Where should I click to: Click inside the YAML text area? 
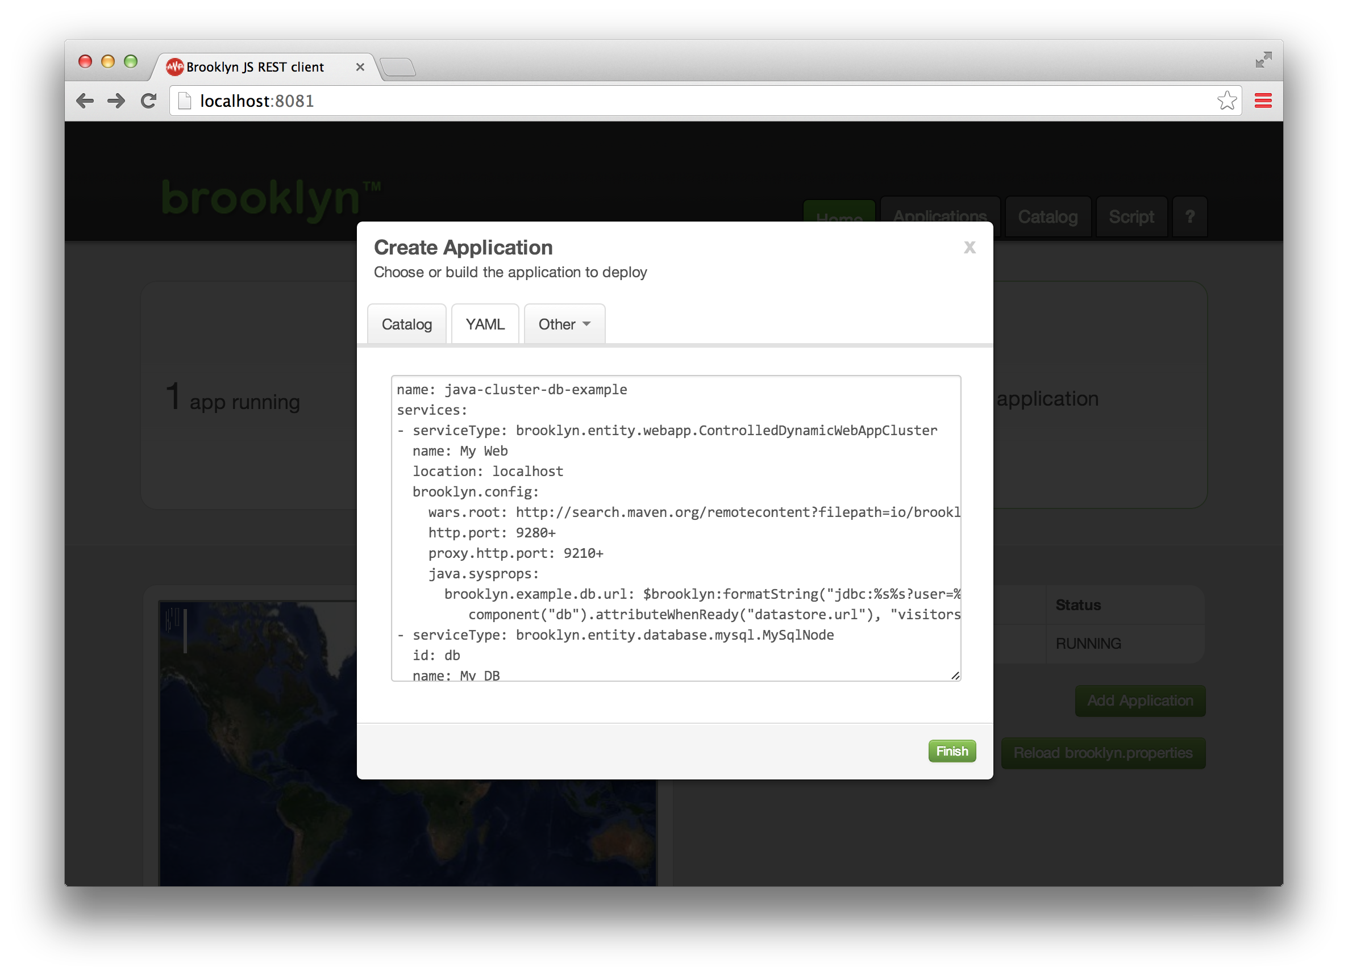[675, 528]
